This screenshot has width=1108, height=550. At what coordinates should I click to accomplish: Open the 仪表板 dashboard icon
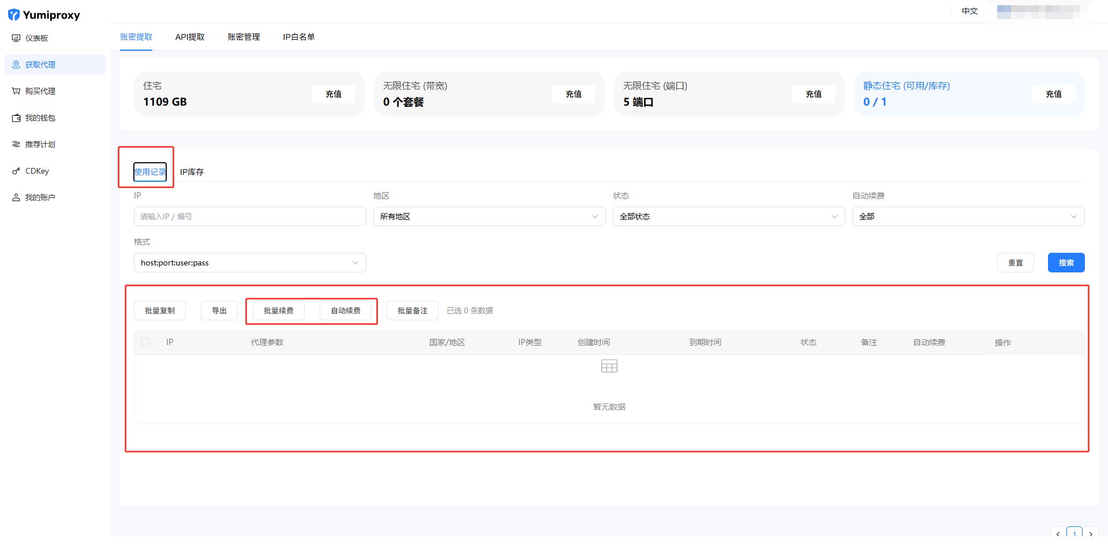(16, 38)
